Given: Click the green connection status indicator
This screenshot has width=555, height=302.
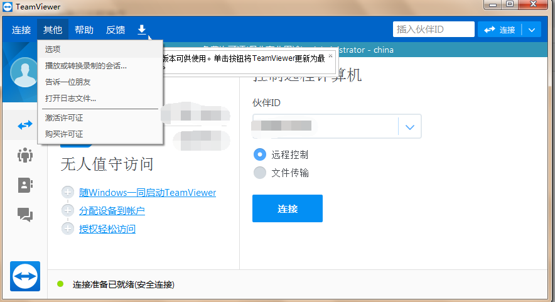Looking at the screenshot, I should [x=60, y=284].
